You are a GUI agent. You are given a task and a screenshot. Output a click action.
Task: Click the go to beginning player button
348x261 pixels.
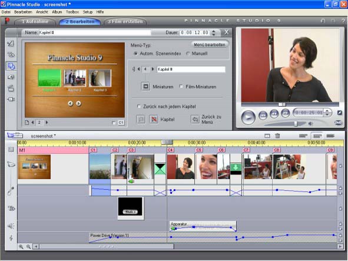coord(263,115)
